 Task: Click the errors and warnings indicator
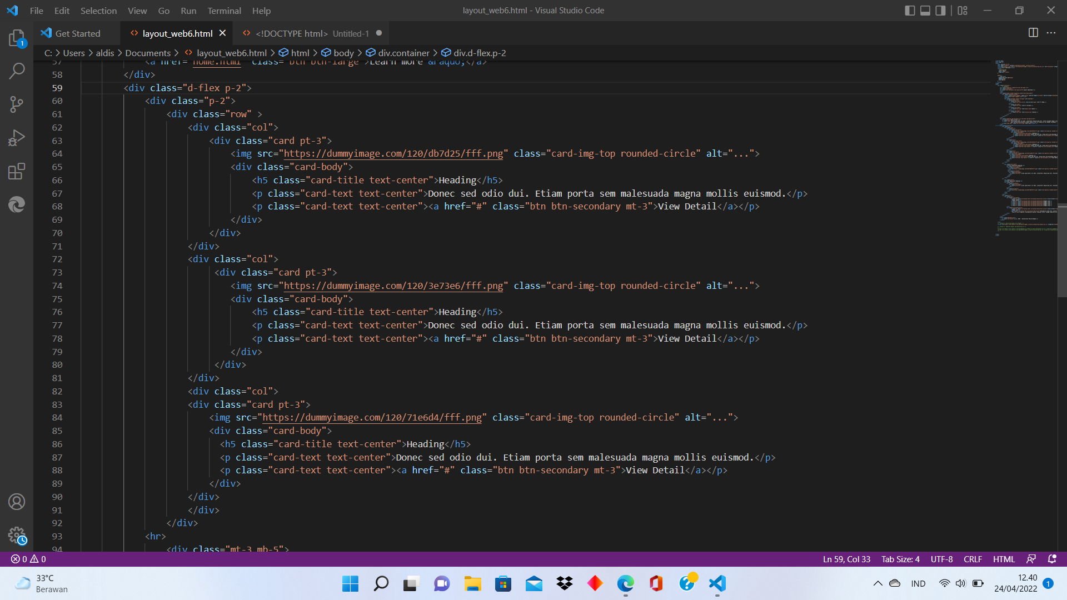(27, 559)
